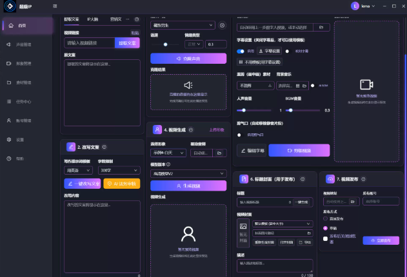Click help icon beside '6. 标题封面'
The width and height of the screenshot is (407, 277).
tap(303, 179)
